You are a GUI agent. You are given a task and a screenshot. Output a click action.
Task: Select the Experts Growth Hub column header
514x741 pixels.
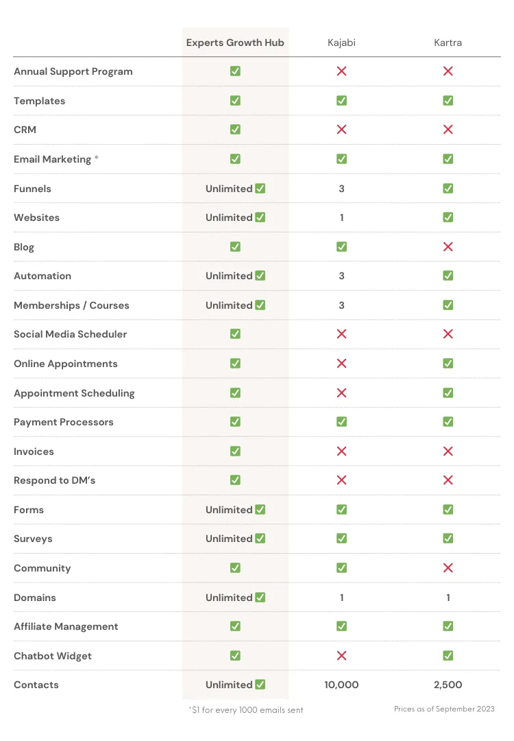click(x=235, y=43)
